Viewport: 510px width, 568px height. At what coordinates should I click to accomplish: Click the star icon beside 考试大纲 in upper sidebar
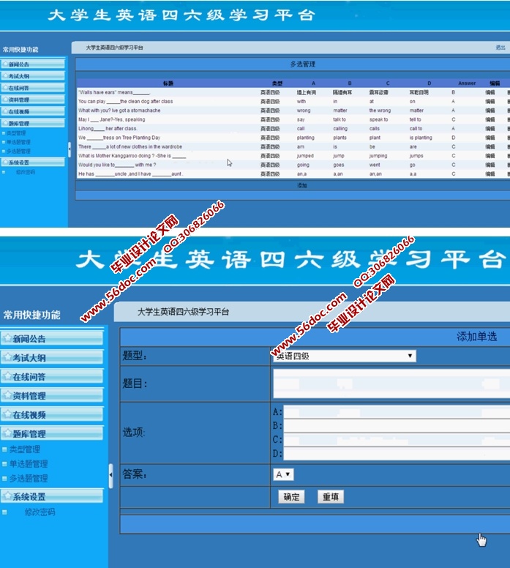pos(5,75)
